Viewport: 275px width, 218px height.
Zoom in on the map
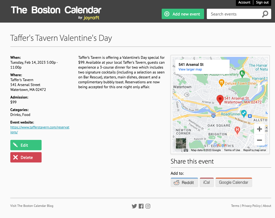click(260, 129)
